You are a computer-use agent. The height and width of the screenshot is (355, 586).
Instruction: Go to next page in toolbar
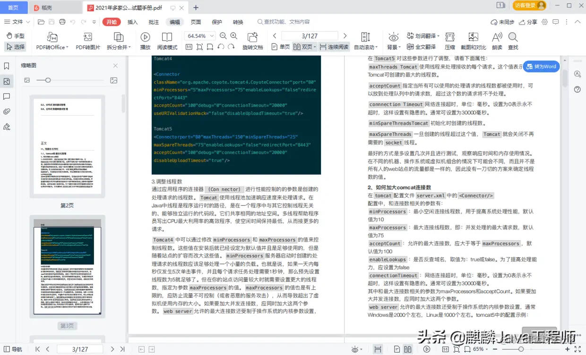[x=345, y=36]
